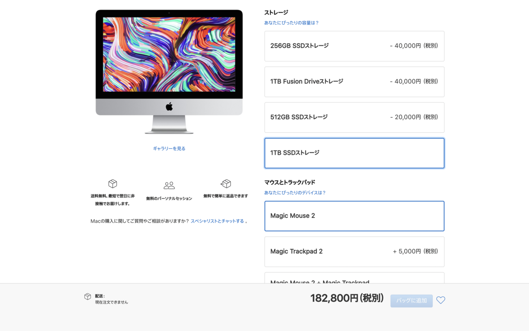529x331 pixels.
Task: Choose 1TB Fusion Drive storage option
Action: pos(354,82)
